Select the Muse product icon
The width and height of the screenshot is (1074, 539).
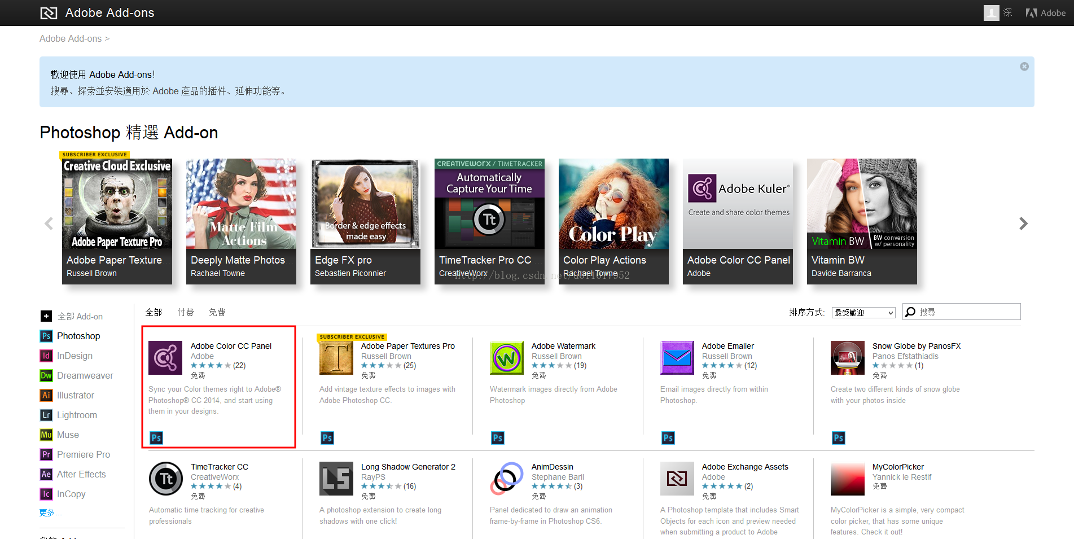pos(46,435)
